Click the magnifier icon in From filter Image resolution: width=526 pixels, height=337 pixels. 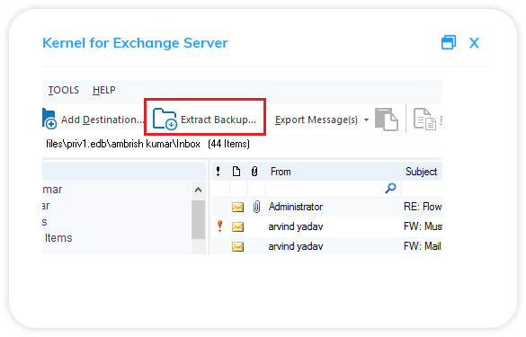(x=390, y=188)
